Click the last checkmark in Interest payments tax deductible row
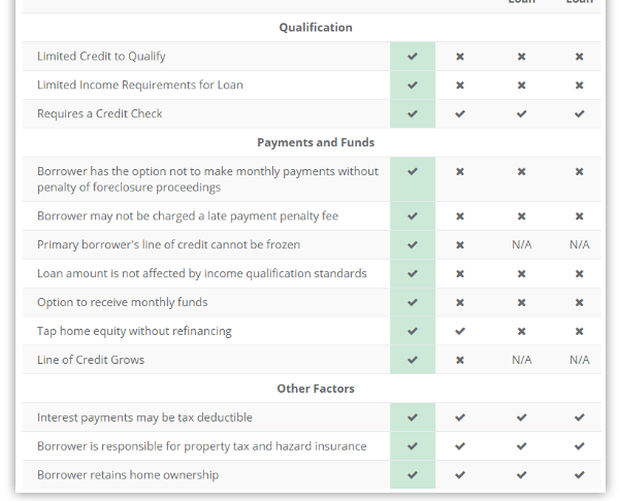619x501 pixels. click(579, 417)
